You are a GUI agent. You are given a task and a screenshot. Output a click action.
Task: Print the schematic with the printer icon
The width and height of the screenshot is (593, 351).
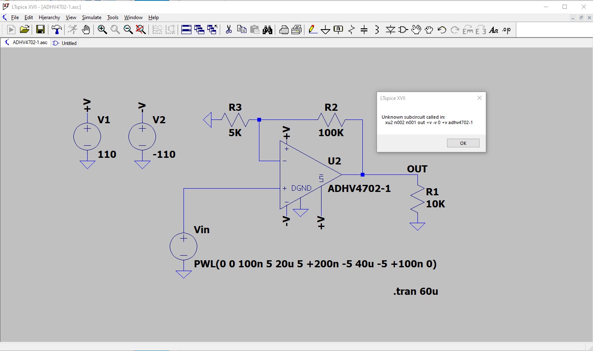296,30
